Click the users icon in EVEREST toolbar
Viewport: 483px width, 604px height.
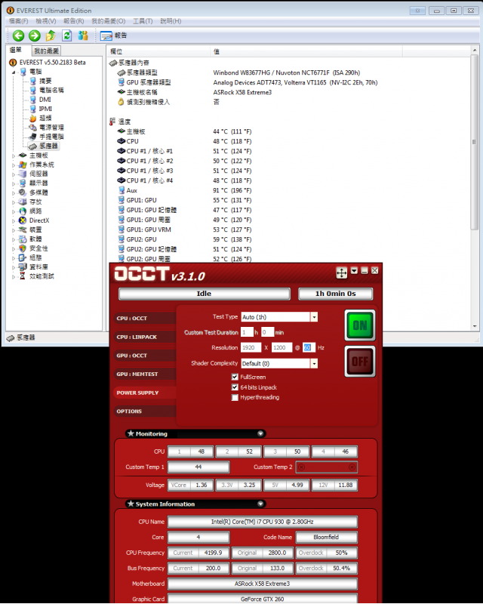pos(83,35)
